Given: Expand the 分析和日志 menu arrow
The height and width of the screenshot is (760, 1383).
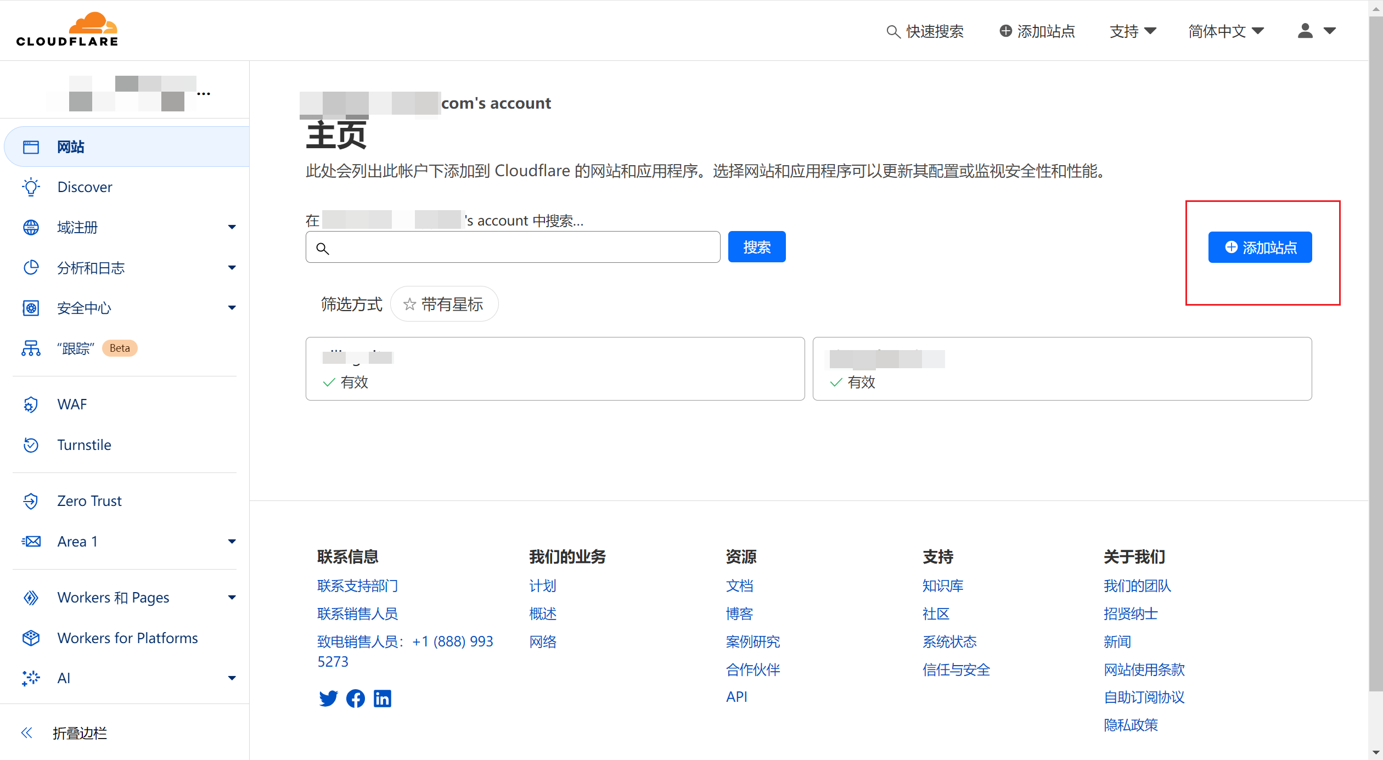Looking at the screenshot, I should [x=232, y=268].
